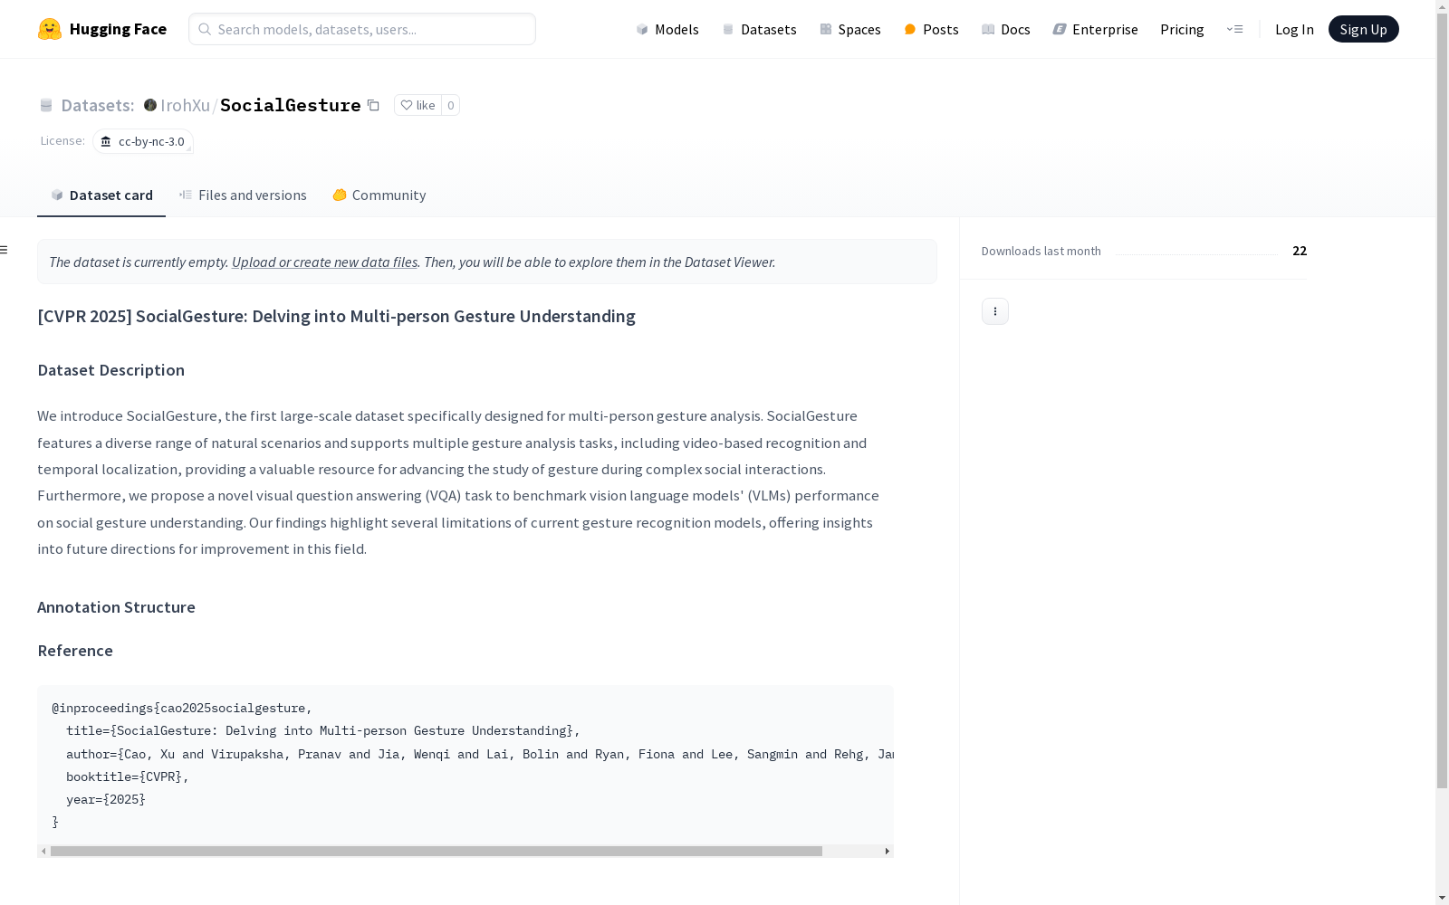
Task: Open the Docs page
Action: (1006, 29)
